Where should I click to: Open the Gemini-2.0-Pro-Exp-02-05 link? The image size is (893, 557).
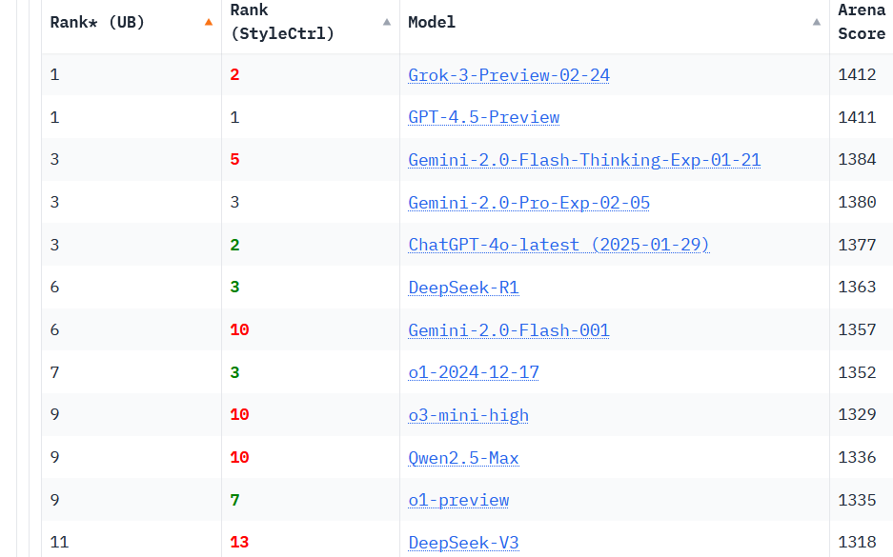tap(529, 203)
